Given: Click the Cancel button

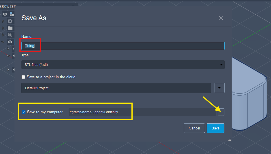Looking at the screenshot, I should (x=194, y=128).
